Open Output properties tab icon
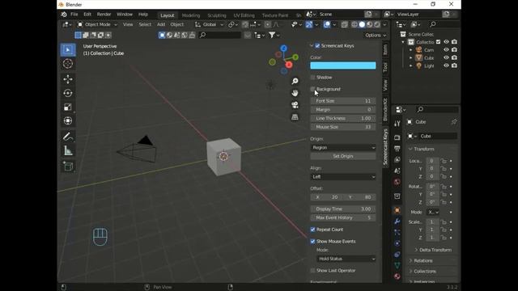The width and height of the screenshot is (518, 291). 397,149
